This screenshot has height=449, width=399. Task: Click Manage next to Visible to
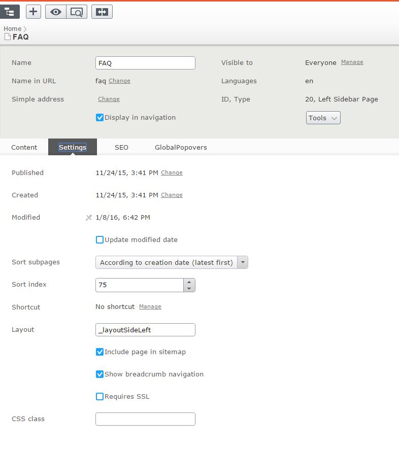click(352, 62)
